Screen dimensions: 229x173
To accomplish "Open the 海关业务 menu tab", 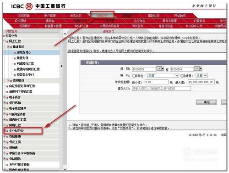I will point(137,26).
